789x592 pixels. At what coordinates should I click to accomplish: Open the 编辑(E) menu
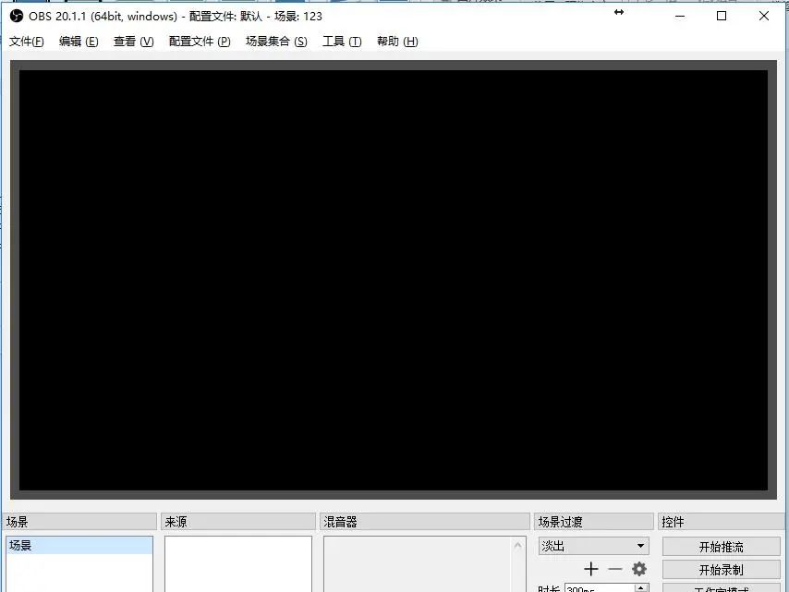coord(79,42)
